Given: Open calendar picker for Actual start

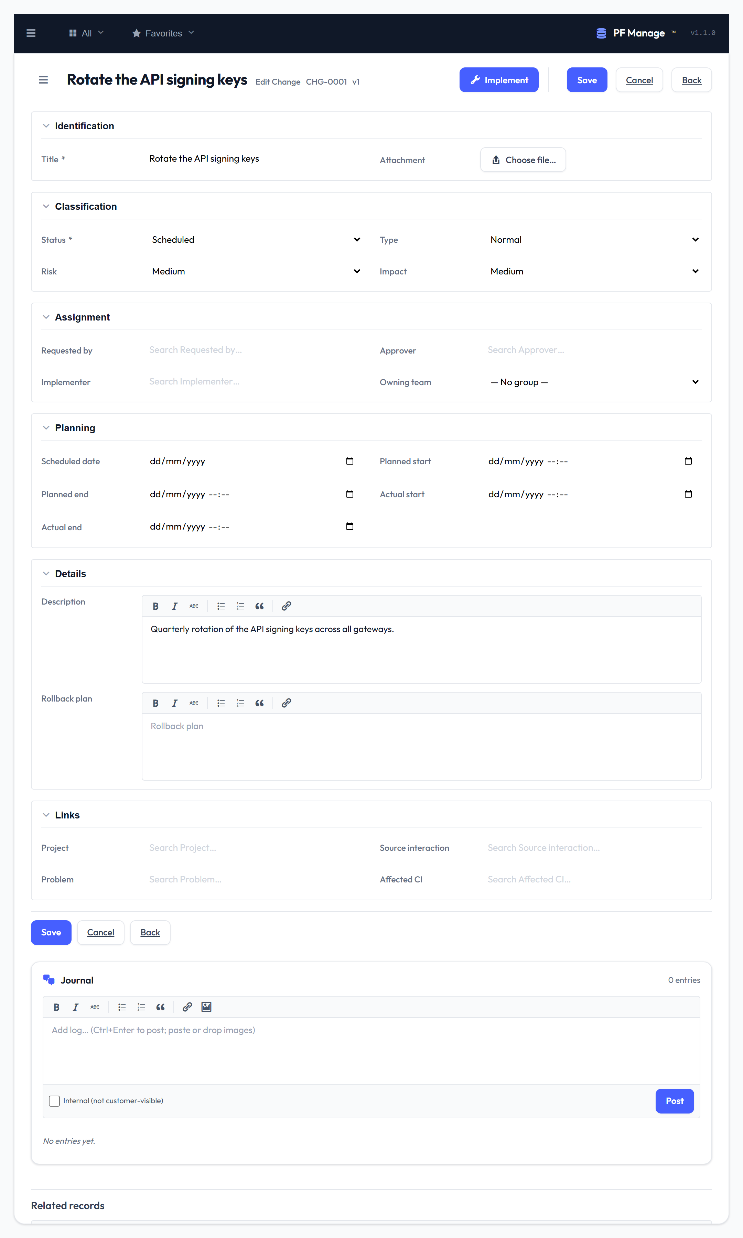Looking at the screenshot, I should (688, 494).
